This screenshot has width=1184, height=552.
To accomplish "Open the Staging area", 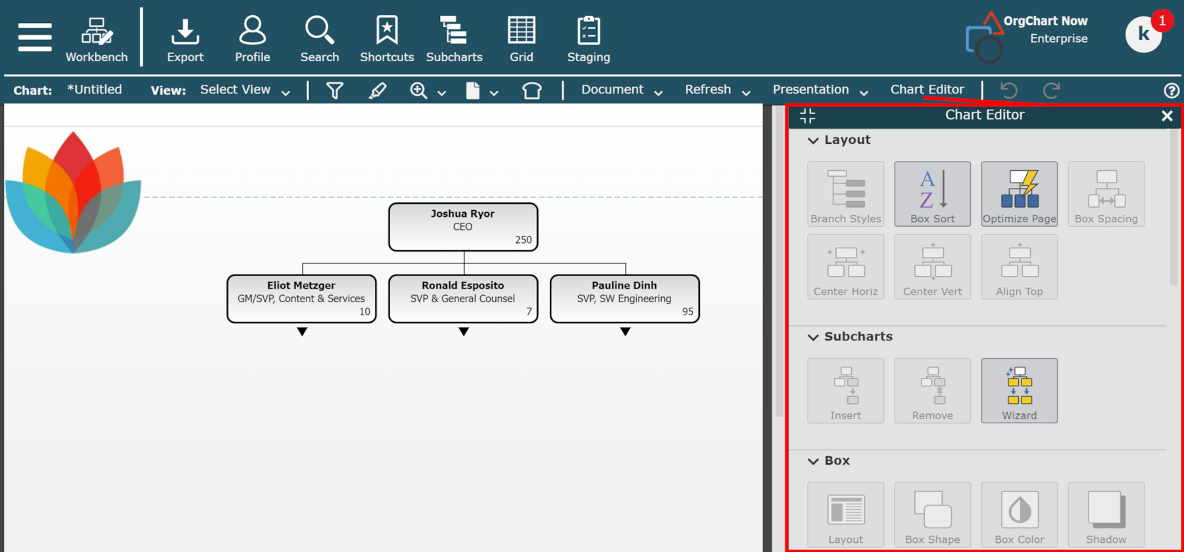I will [589, 40].
